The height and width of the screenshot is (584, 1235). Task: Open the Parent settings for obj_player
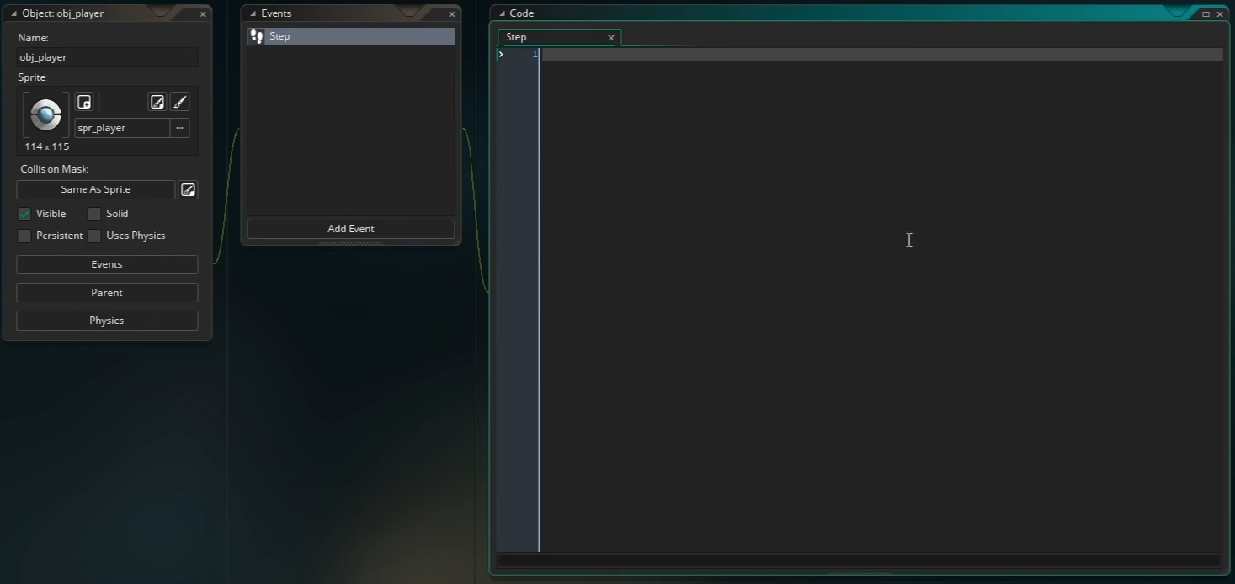(x=106, y=292)
